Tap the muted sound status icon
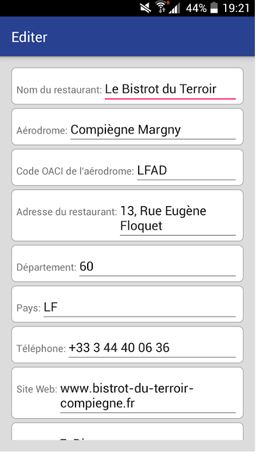This screenshot has width=256, height=453. 145,8
